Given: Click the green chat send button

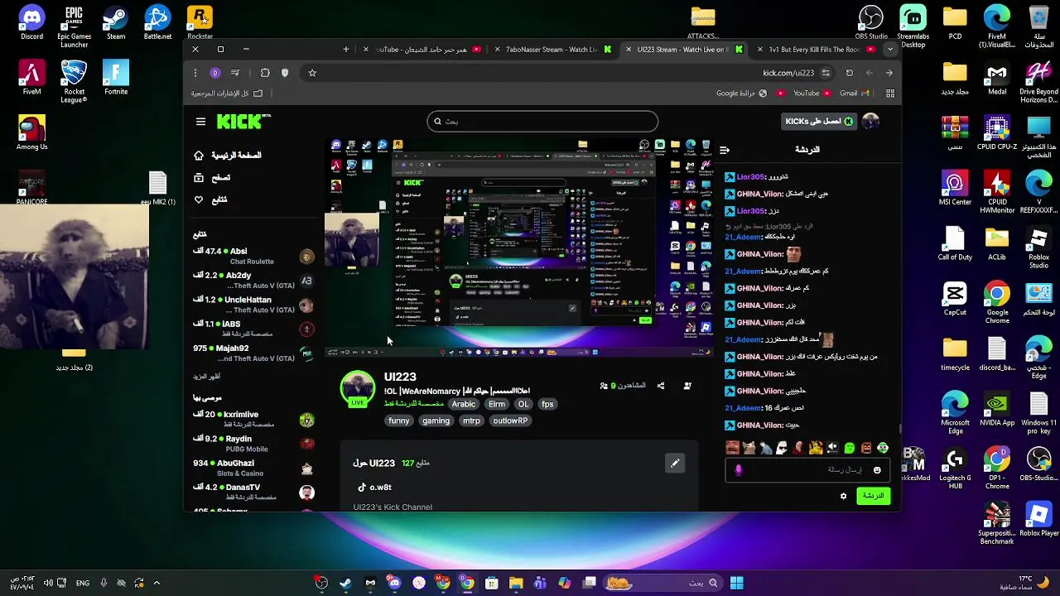Looking at the screenshot, I should point(873,496).
